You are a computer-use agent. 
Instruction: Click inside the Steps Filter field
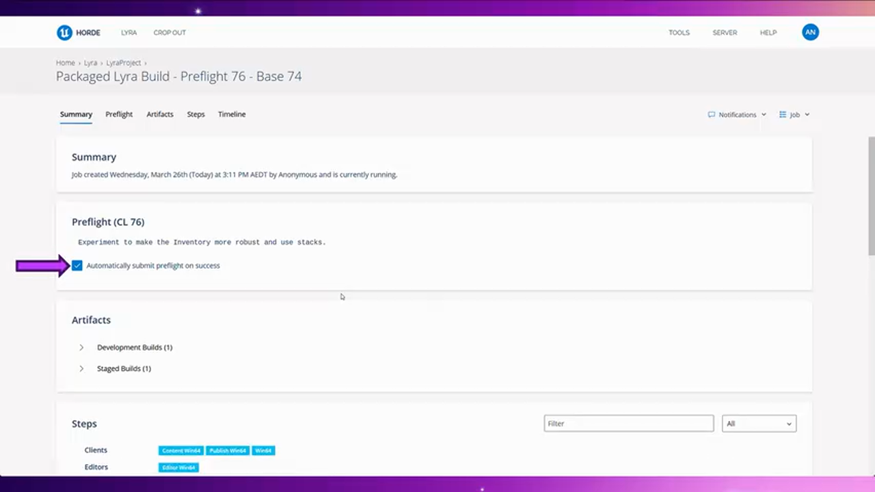[628, 423]
